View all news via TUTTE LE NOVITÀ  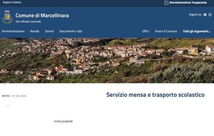(63, 121)
